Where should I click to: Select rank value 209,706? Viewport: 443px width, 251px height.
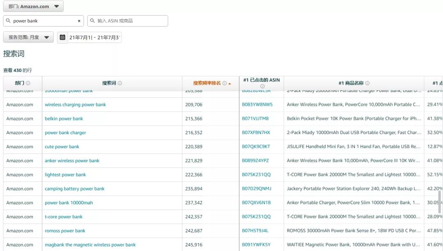(x=194, y=105)
